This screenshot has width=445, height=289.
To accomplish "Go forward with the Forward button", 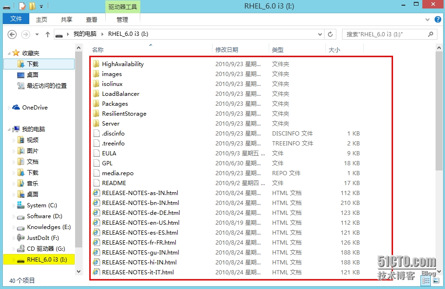I will coord(26,34).
